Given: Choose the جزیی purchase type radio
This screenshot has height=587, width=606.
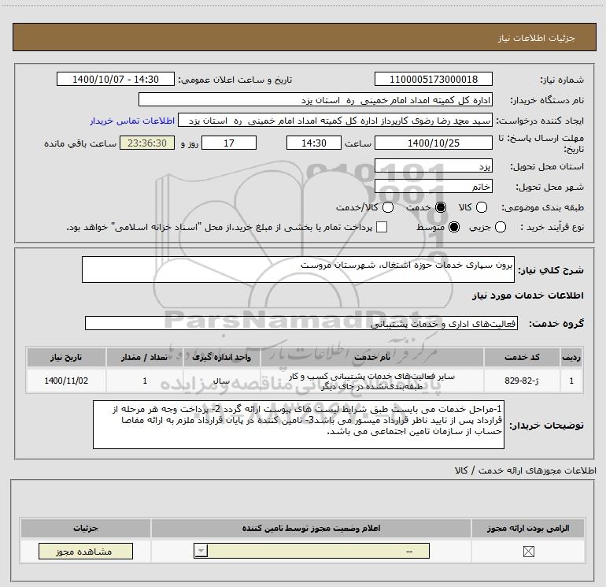Looking at the screenshot, I should point(500,227).
